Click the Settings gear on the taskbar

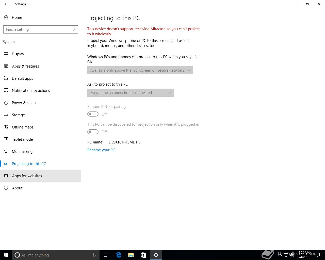point(156,255)
